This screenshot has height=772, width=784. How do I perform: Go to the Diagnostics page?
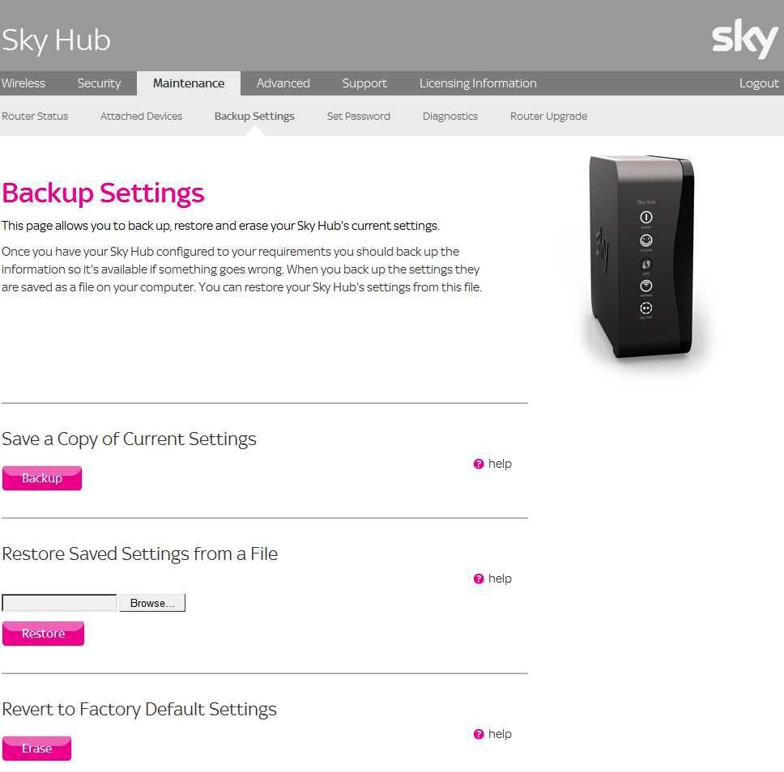pos(450,117)
